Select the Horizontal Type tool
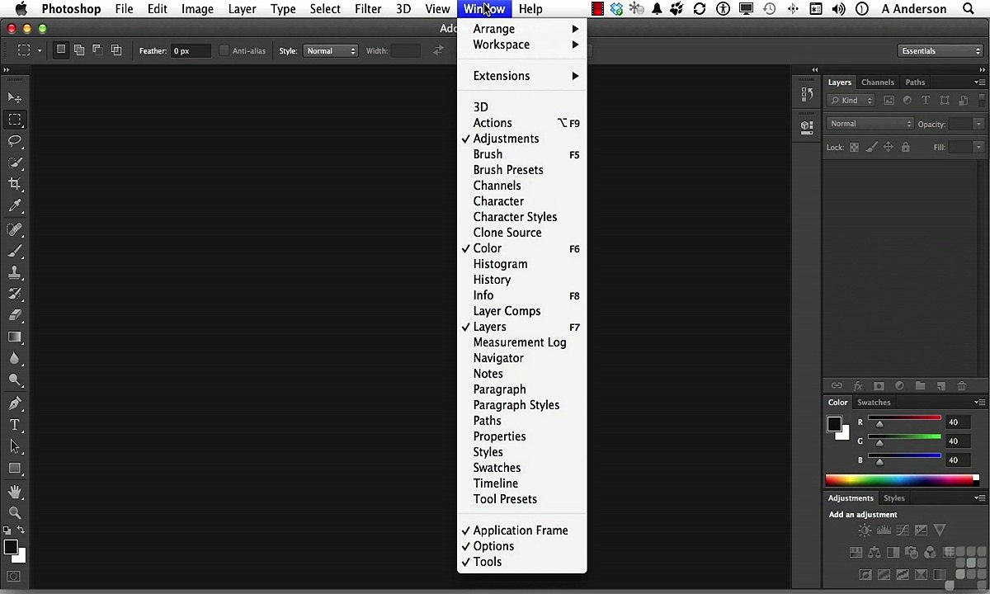The height and width of the screenshot is (594, 990). (15, 424)
